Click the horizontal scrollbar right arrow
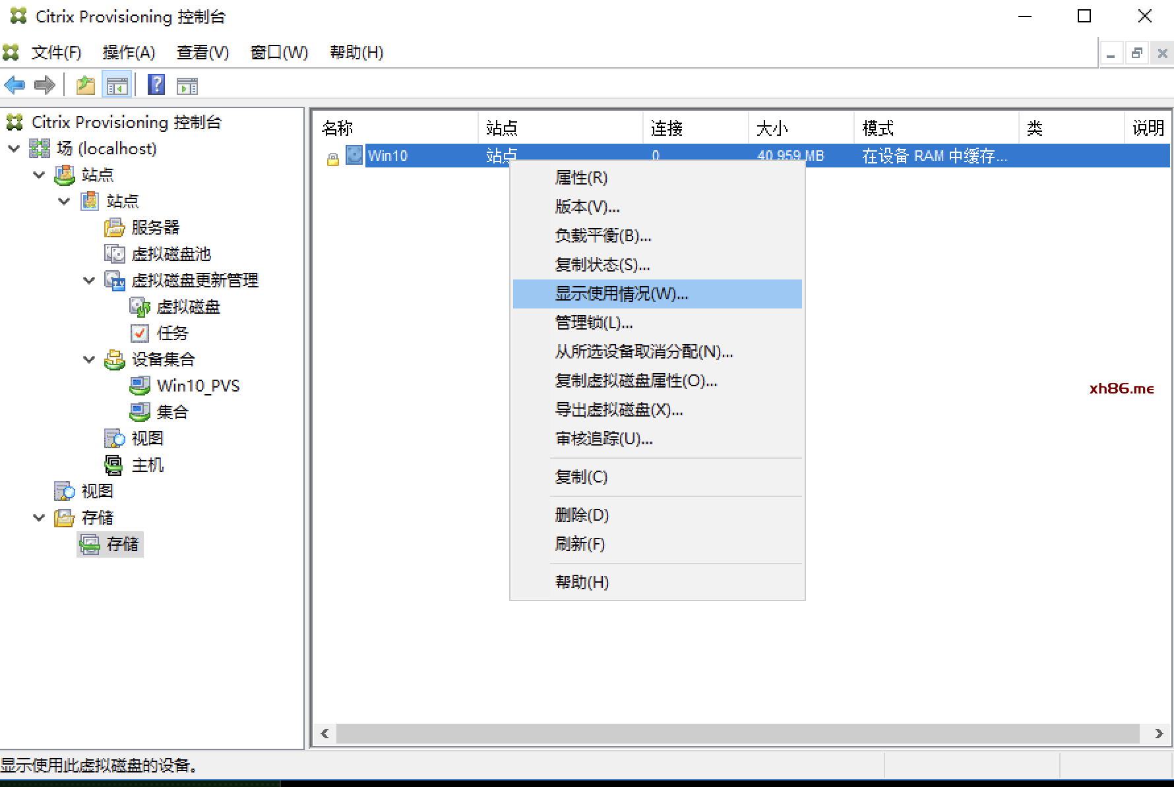Screen dimensions: 1174x787 [x=1158, y=734]
